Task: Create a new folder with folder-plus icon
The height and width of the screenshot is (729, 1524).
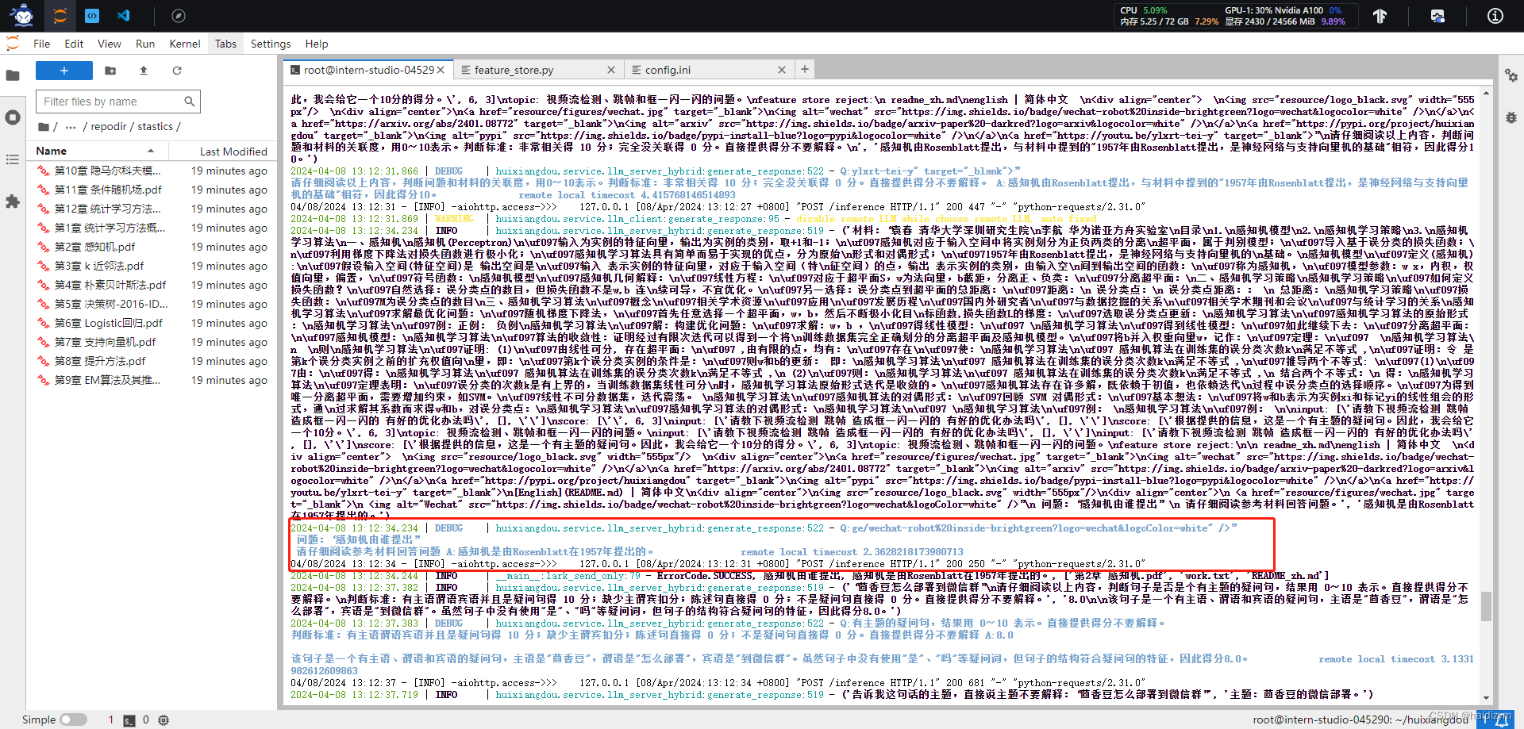Action: pyautogui.click(x=110, y=71)
